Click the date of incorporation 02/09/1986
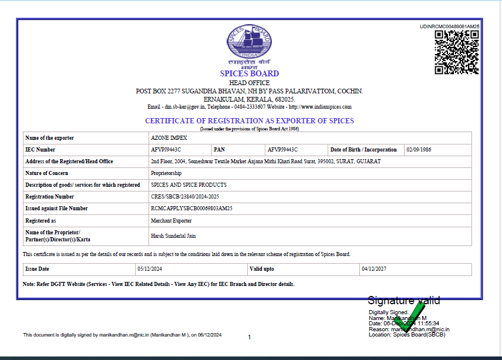The width and height of the screenshot is (502, 360). click(418, 150)
